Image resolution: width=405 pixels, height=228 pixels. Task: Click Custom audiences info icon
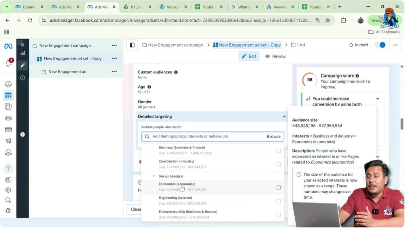176,72
